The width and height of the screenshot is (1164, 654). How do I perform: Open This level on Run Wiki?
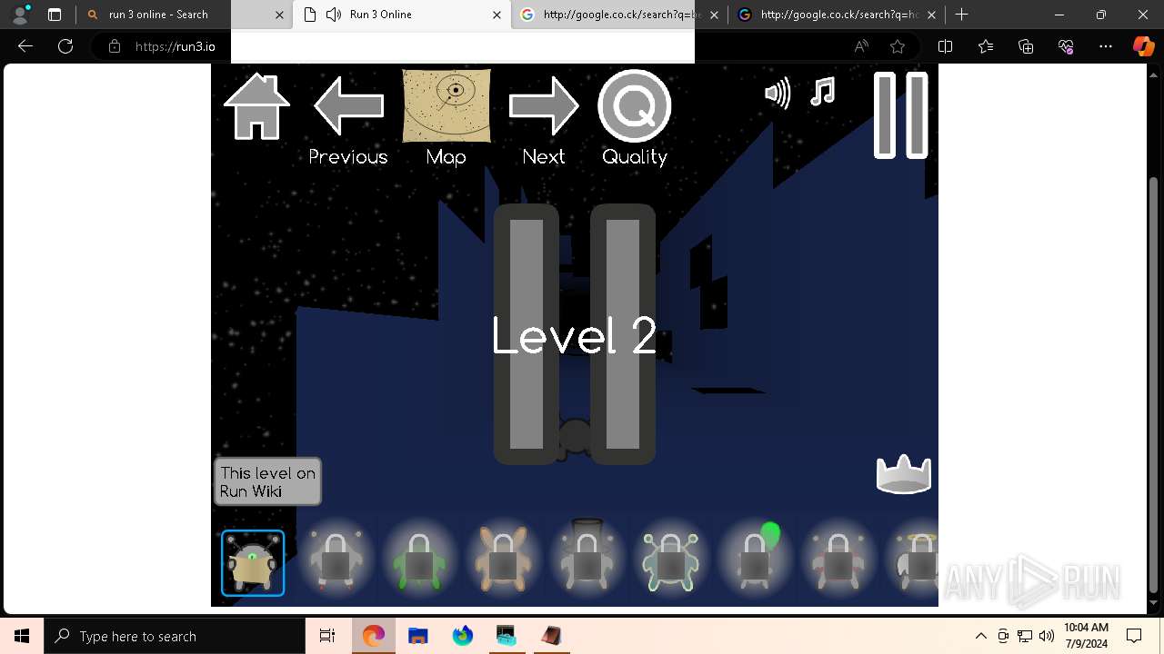(x=267, y=481)
